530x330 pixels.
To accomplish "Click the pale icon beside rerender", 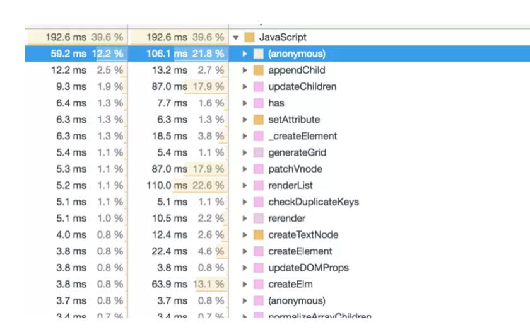I will coord(259,219).
